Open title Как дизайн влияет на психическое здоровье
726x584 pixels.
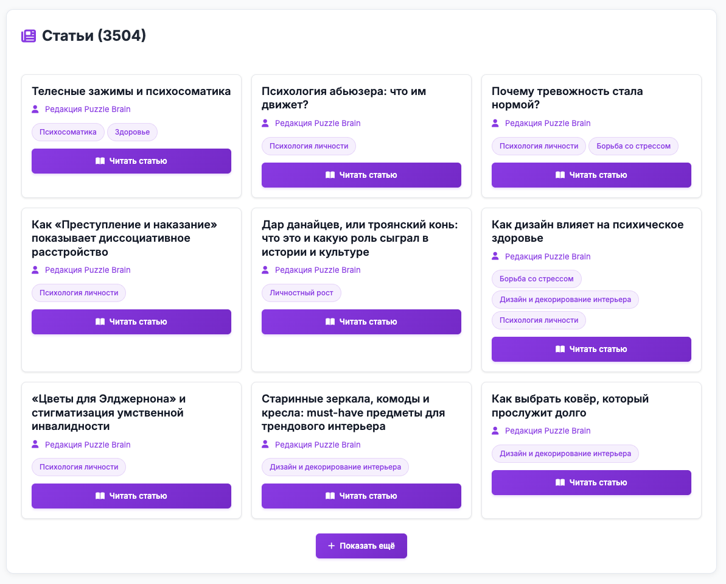587,231
